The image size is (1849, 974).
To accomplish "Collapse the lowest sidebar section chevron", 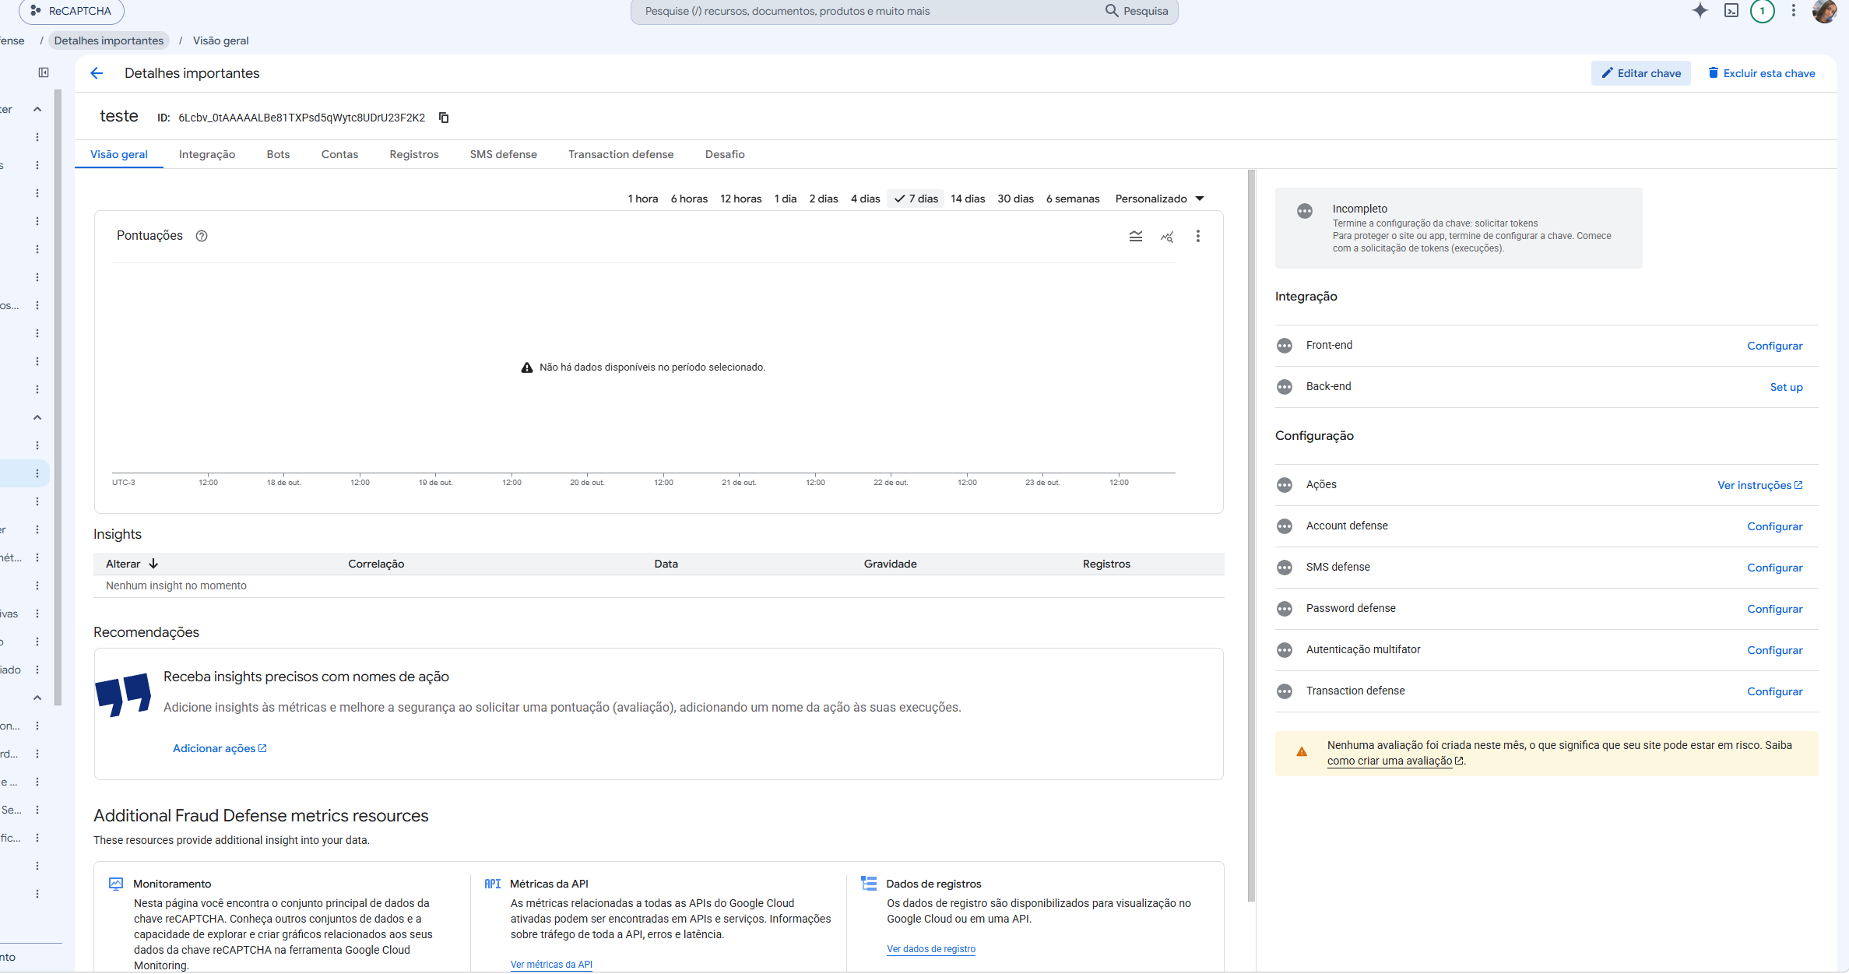I will click(x=37, y=698).
